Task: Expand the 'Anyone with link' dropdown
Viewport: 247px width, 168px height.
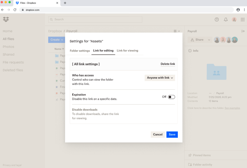Action: point(160,78)
